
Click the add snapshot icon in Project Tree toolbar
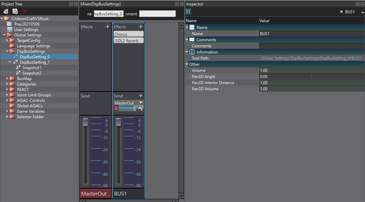(15, 11)
